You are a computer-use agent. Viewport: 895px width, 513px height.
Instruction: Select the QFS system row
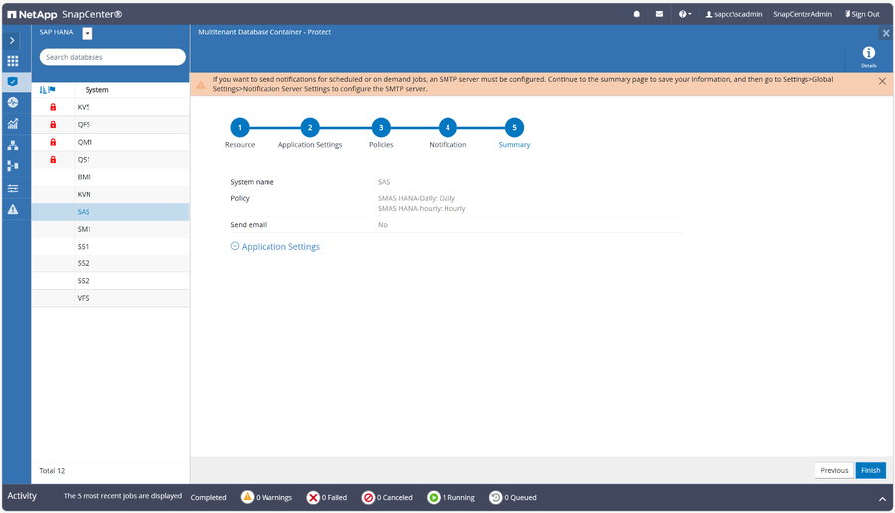click(110, 125)
